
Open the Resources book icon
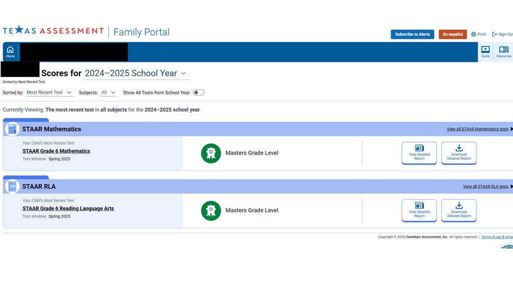point(503,51)
